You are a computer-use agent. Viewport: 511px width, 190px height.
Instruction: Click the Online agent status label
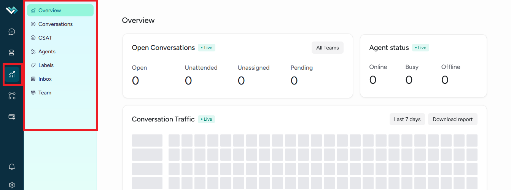(x=378, y=67)
